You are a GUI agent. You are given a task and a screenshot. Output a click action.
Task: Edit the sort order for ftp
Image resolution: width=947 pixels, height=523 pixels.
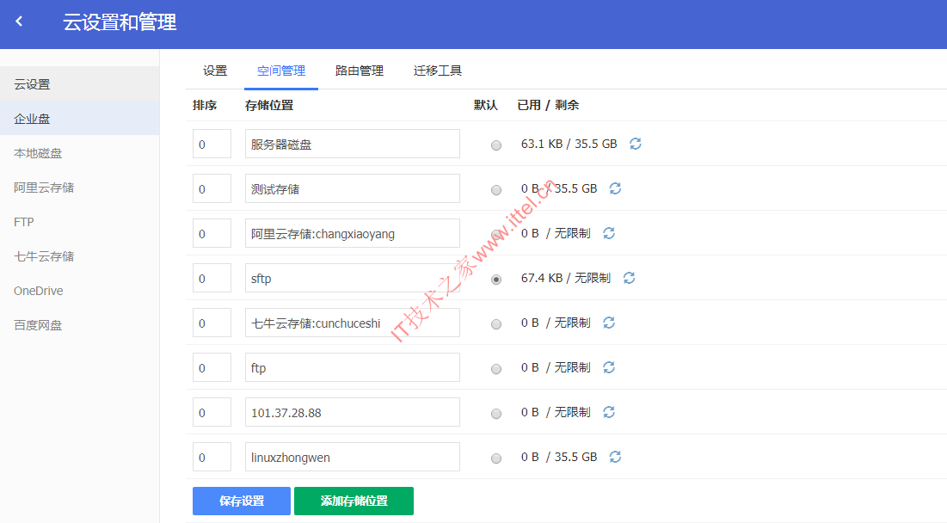[212, 367]
